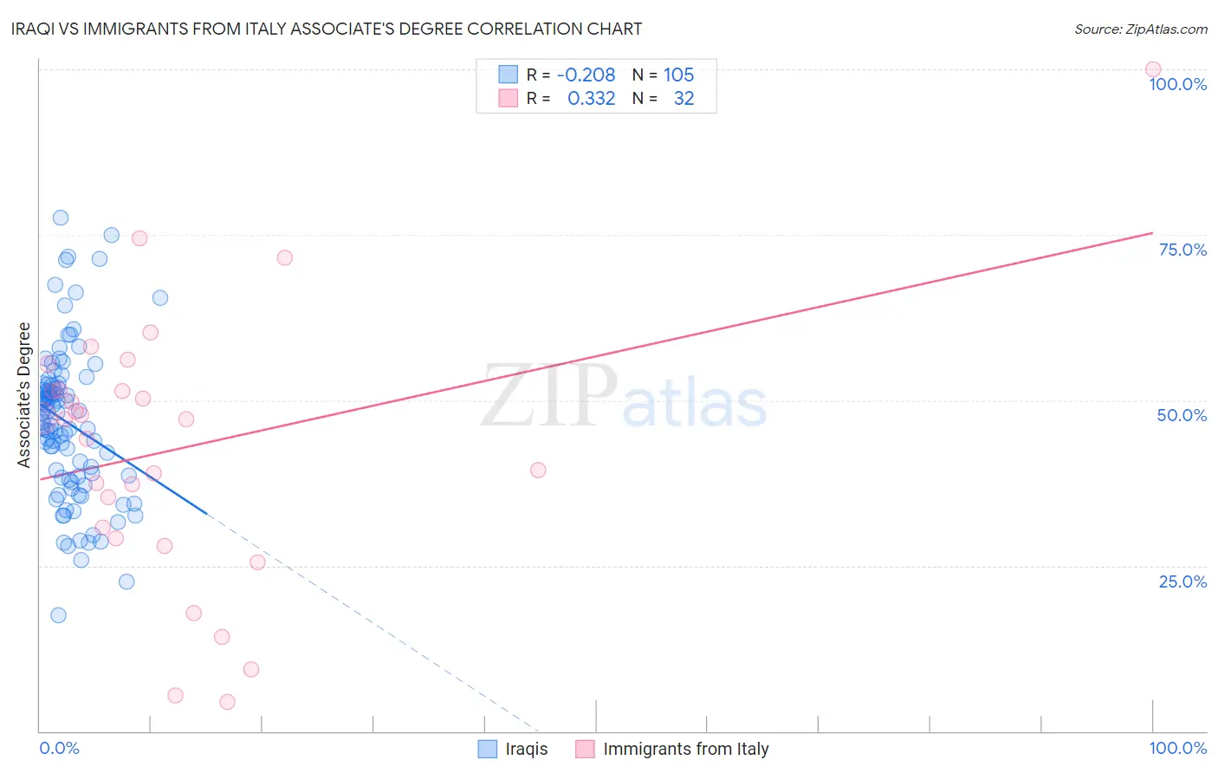Click the ZIPatlas watermark in chart center
The width and height of the screenshot is (1218, 773).
tap(624, 399)
